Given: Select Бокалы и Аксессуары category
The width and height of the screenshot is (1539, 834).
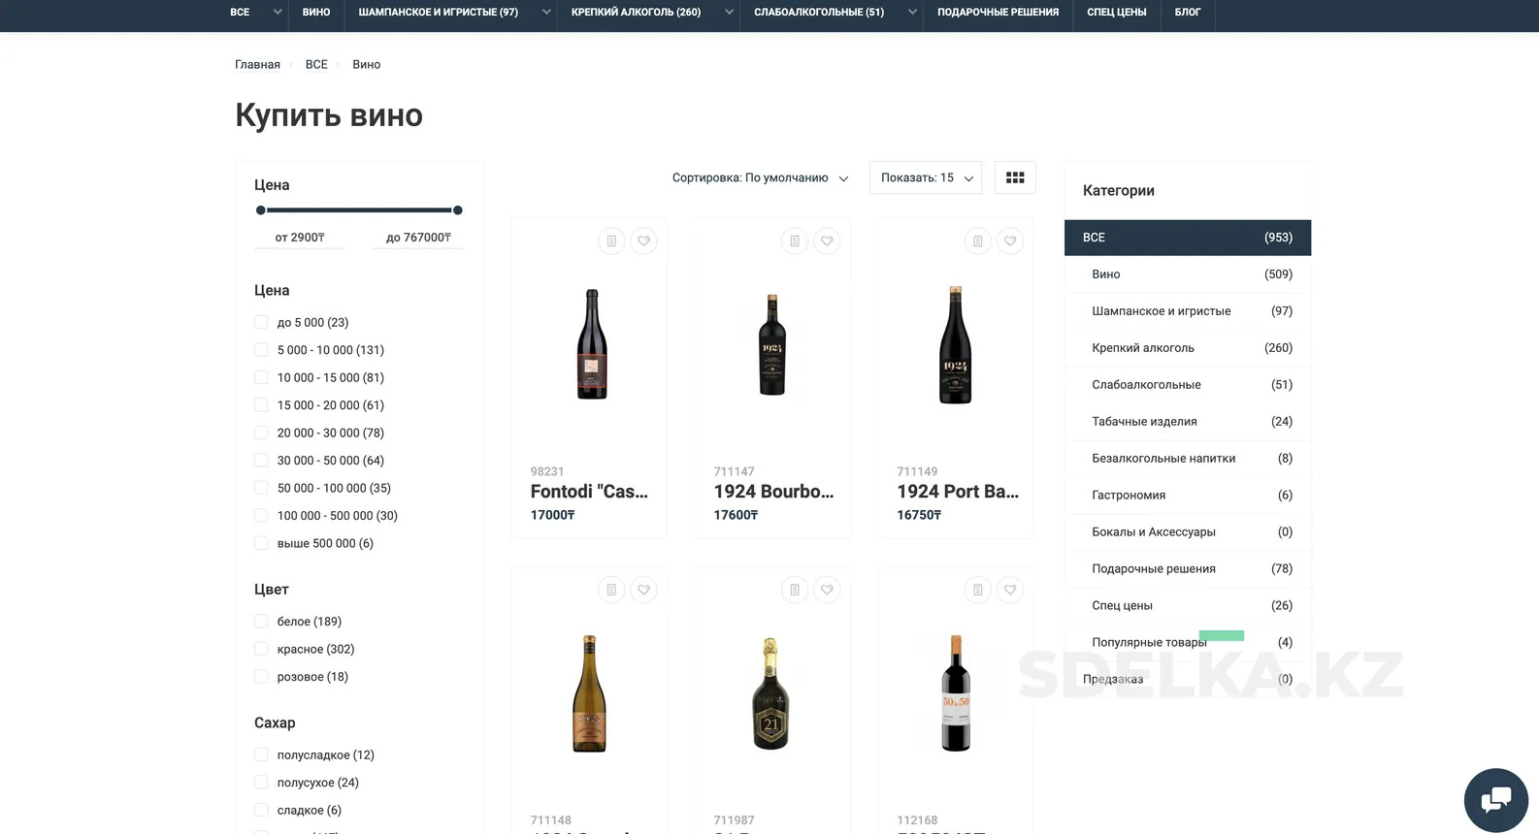Looking at the screenshot, I should pyautogui.click(x=1188, y=532).
